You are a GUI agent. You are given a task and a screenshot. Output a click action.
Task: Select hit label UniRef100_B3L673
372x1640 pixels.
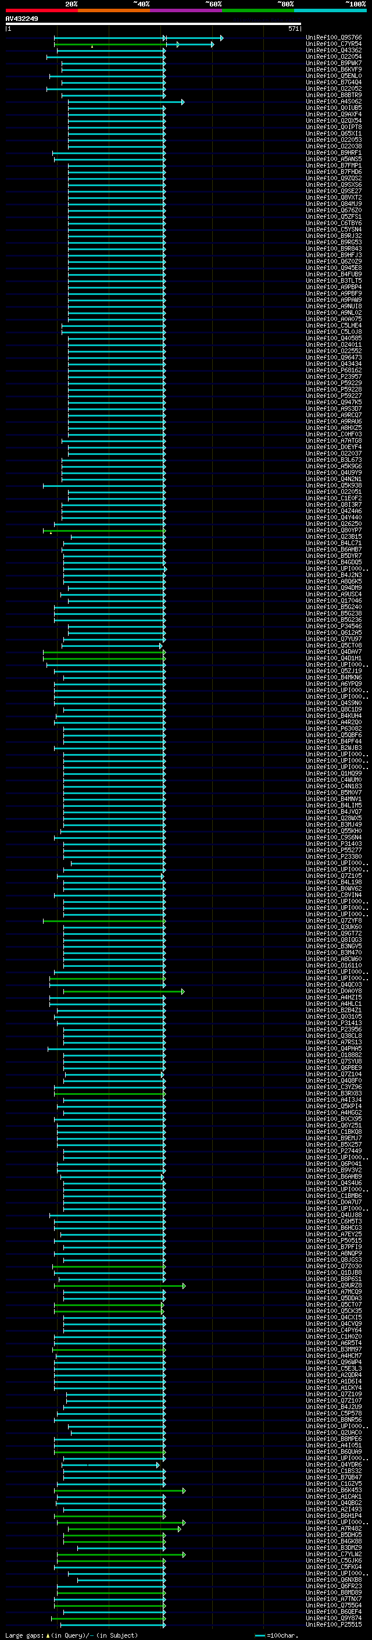(x=334, y=460)
